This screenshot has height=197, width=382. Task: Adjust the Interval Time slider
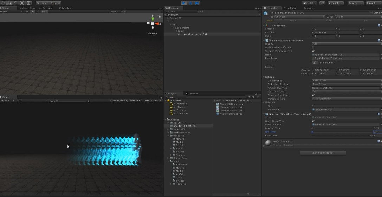pos(342,128)
